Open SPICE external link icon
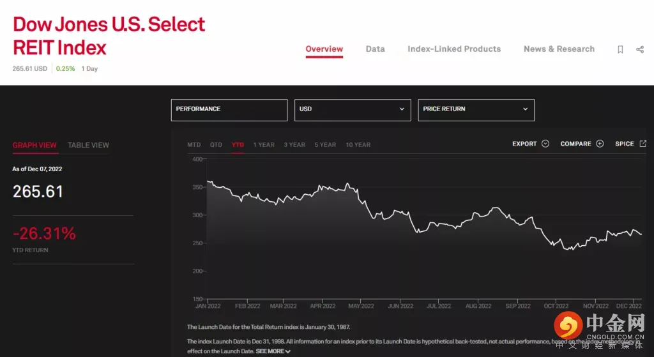This screenshot has width=654, height=357. tap(643, 144)
